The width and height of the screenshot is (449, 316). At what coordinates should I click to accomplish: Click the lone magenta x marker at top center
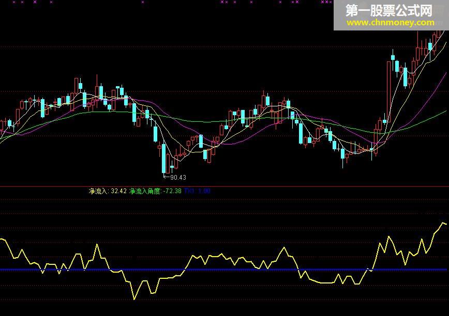tap(143, 2)
